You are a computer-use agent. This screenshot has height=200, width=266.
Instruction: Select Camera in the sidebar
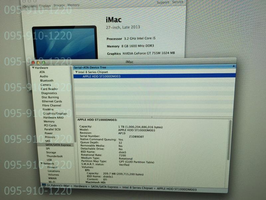[x=46, y=85]
